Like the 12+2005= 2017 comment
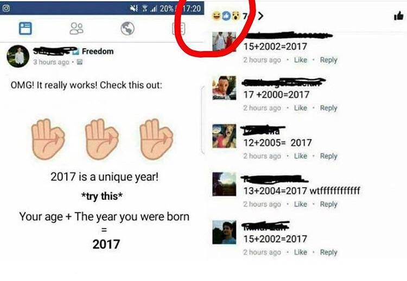The width and height of the screenshot is (407, 281). [300, 156]
